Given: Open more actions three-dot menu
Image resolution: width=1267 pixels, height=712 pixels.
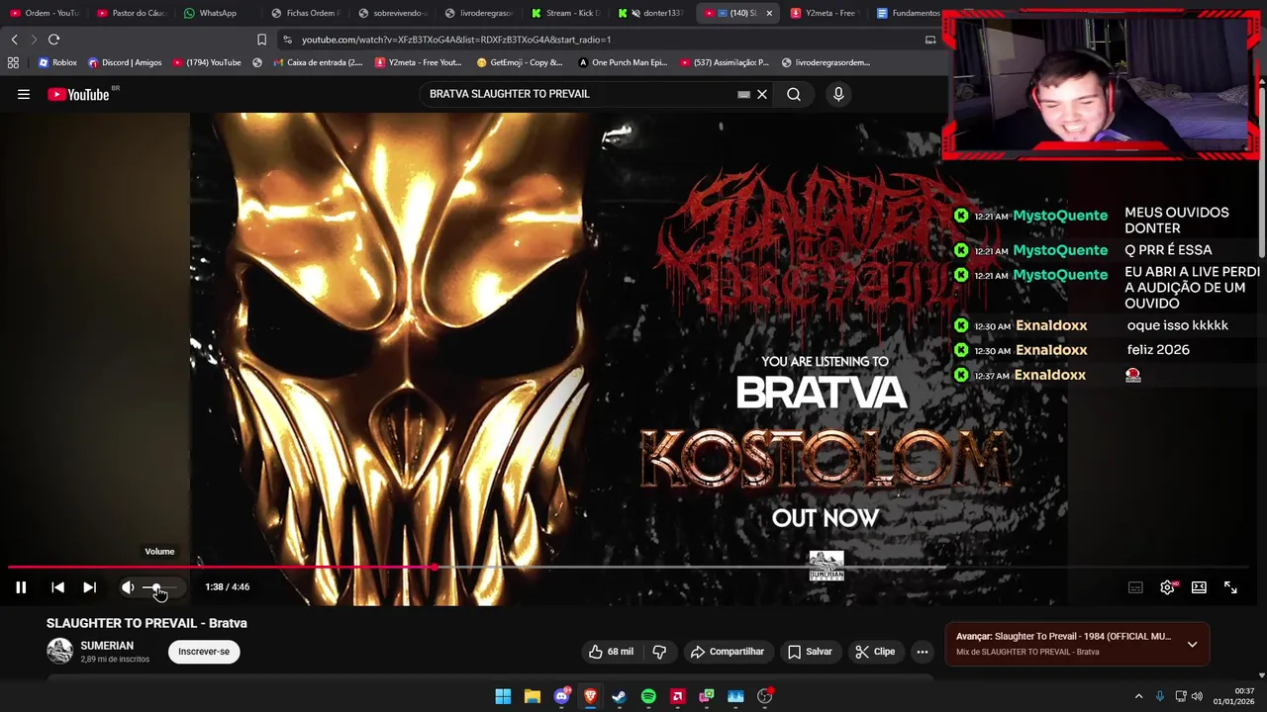Looking at the screenshot, I should [923, 652].
